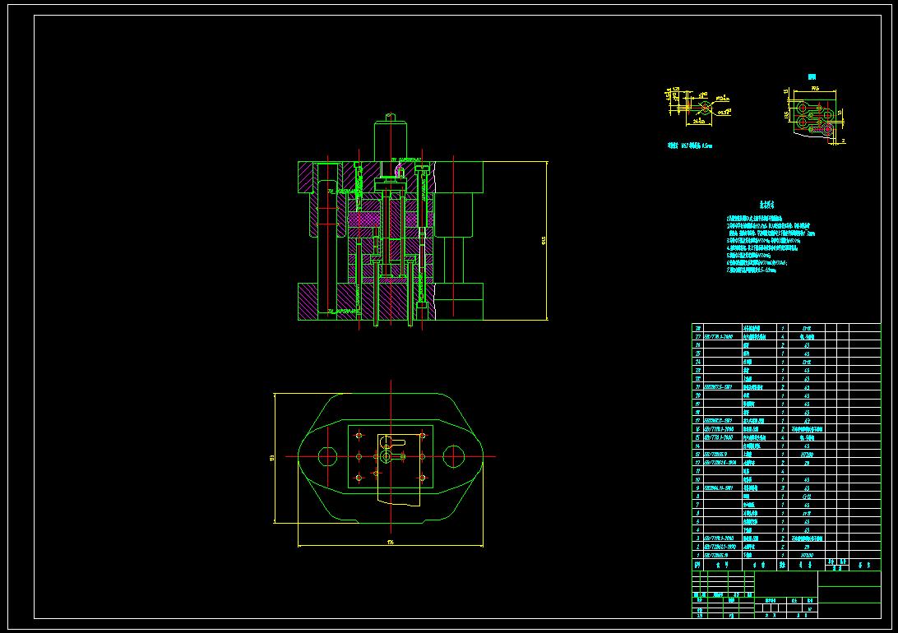Click the 176 width dimension below the plan view
898x633 pixels.
391,542
